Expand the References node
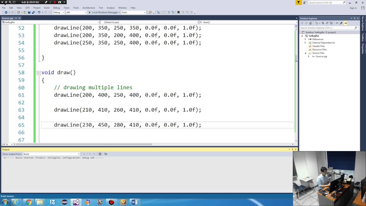 click(305, 39)
